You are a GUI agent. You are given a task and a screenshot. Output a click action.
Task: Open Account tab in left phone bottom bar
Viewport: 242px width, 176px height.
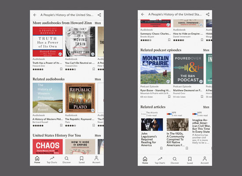pyautogui.click(x=96, y=160)
